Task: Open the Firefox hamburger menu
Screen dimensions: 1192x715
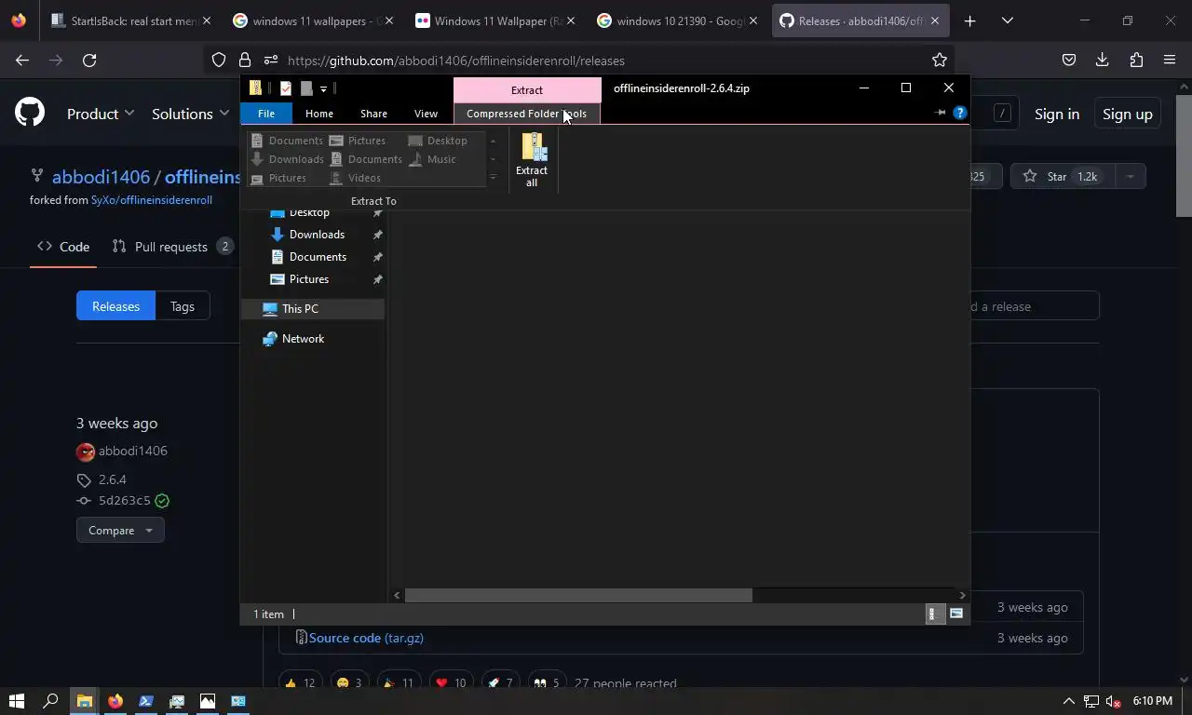Action: coord(1170,61)
